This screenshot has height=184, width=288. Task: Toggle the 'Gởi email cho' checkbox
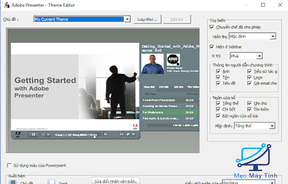pyautogui.click(x=249, y=83)
